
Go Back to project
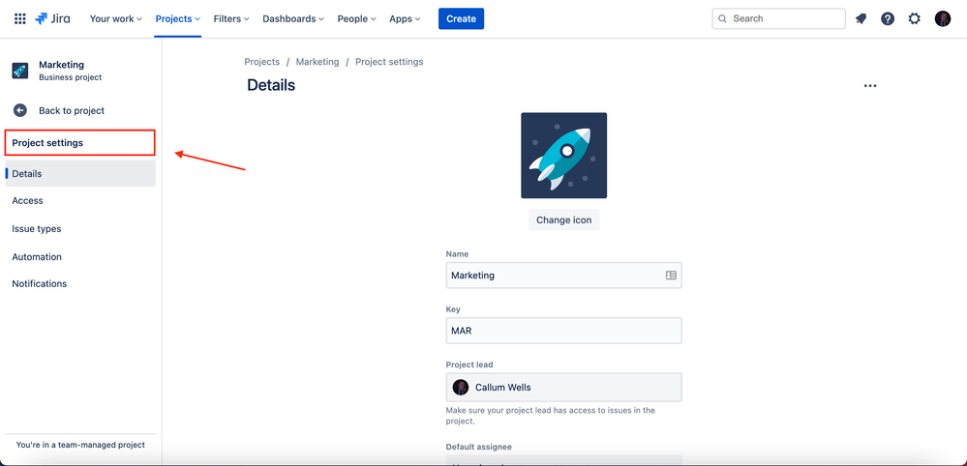(x=72, y=111)
